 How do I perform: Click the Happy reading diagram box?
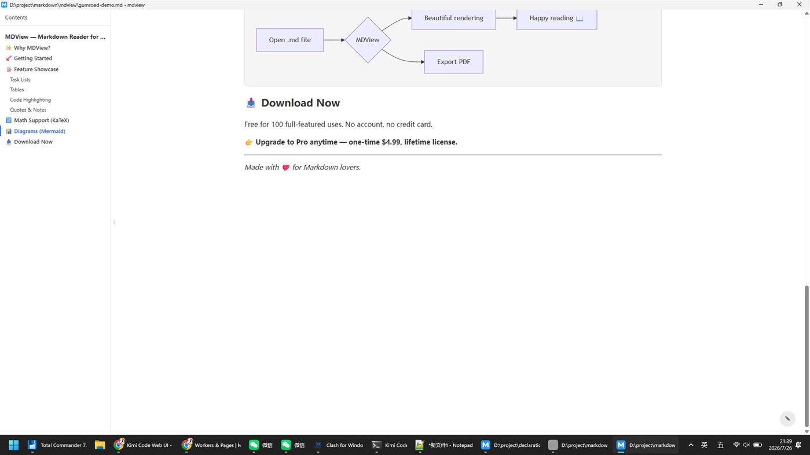[557, 19]
